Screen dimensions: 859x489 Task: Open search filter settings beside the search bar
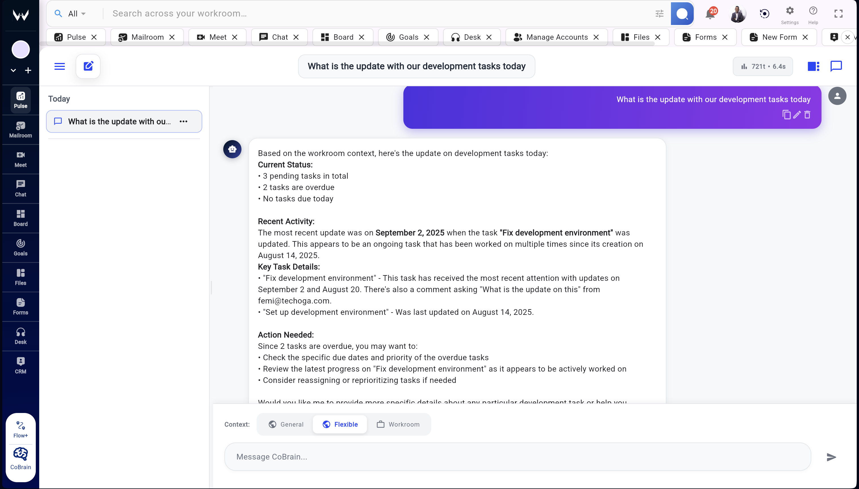pos(659,13)
